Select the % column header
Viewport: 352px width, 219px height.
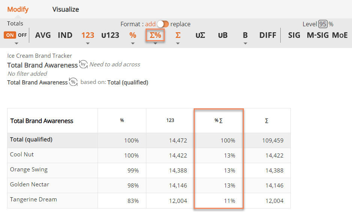(x=122, y=120)
